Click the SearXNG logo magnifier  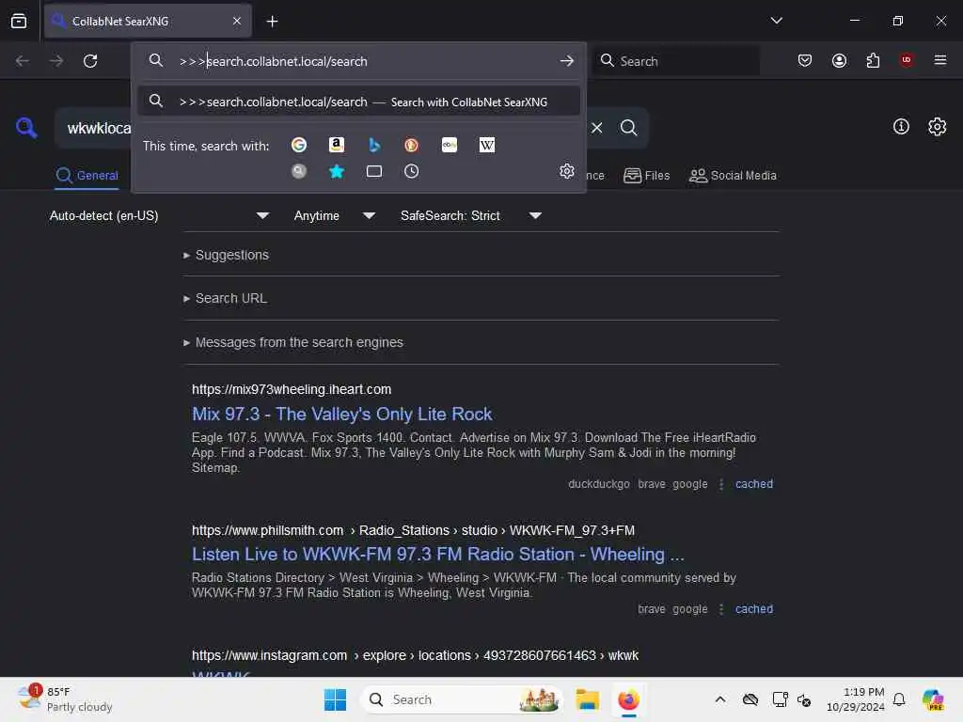point(26,128)
